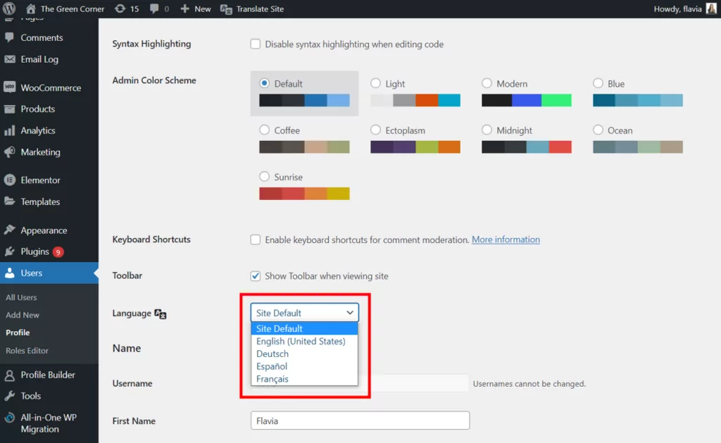The height and width of the screenshot is (443, 721).
Task: Click the Profile Builder user icon
Action: (10, 375)
